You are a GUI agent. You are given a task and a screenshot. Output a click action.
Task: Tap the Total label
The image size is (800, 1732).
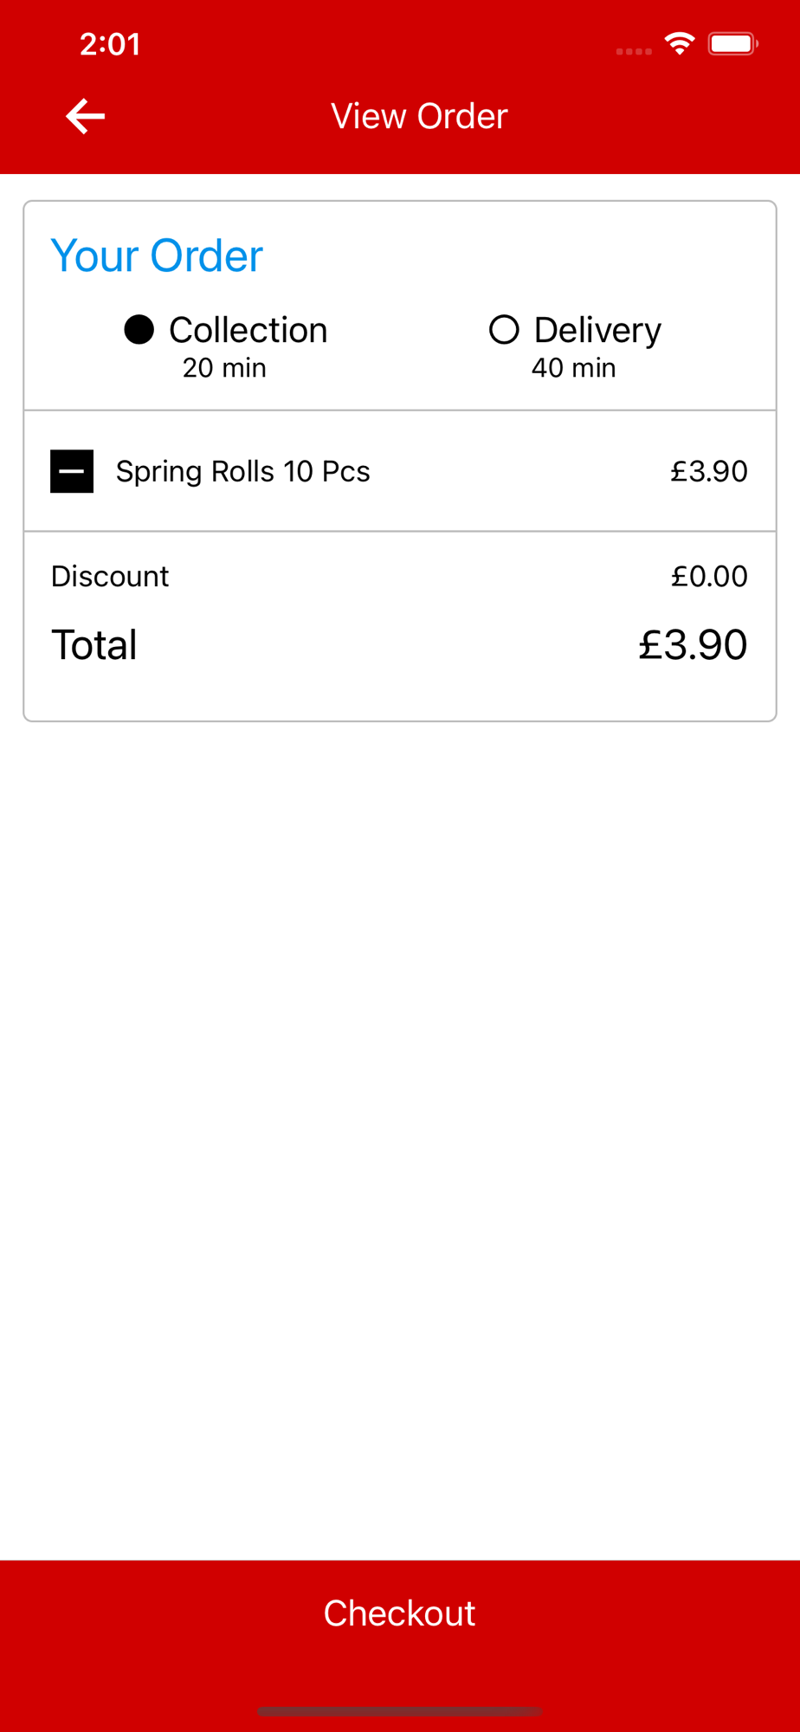click(94, 644)
